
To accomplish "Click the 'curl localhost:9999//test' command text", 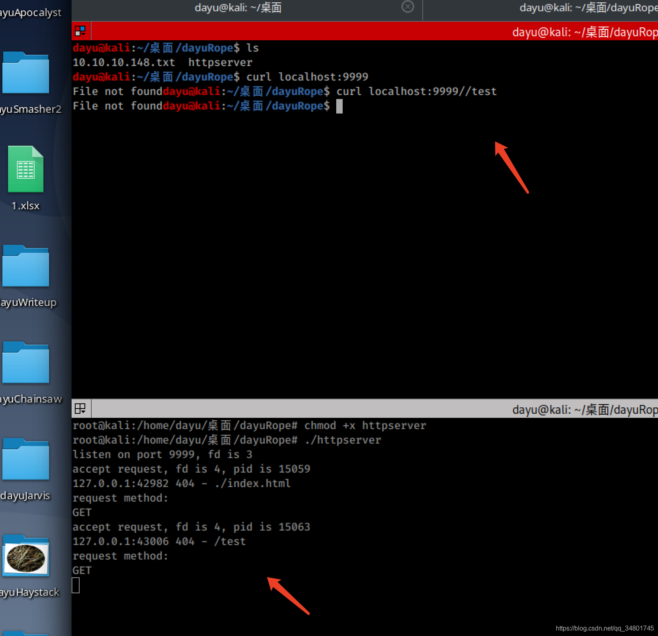I will 416,91.
